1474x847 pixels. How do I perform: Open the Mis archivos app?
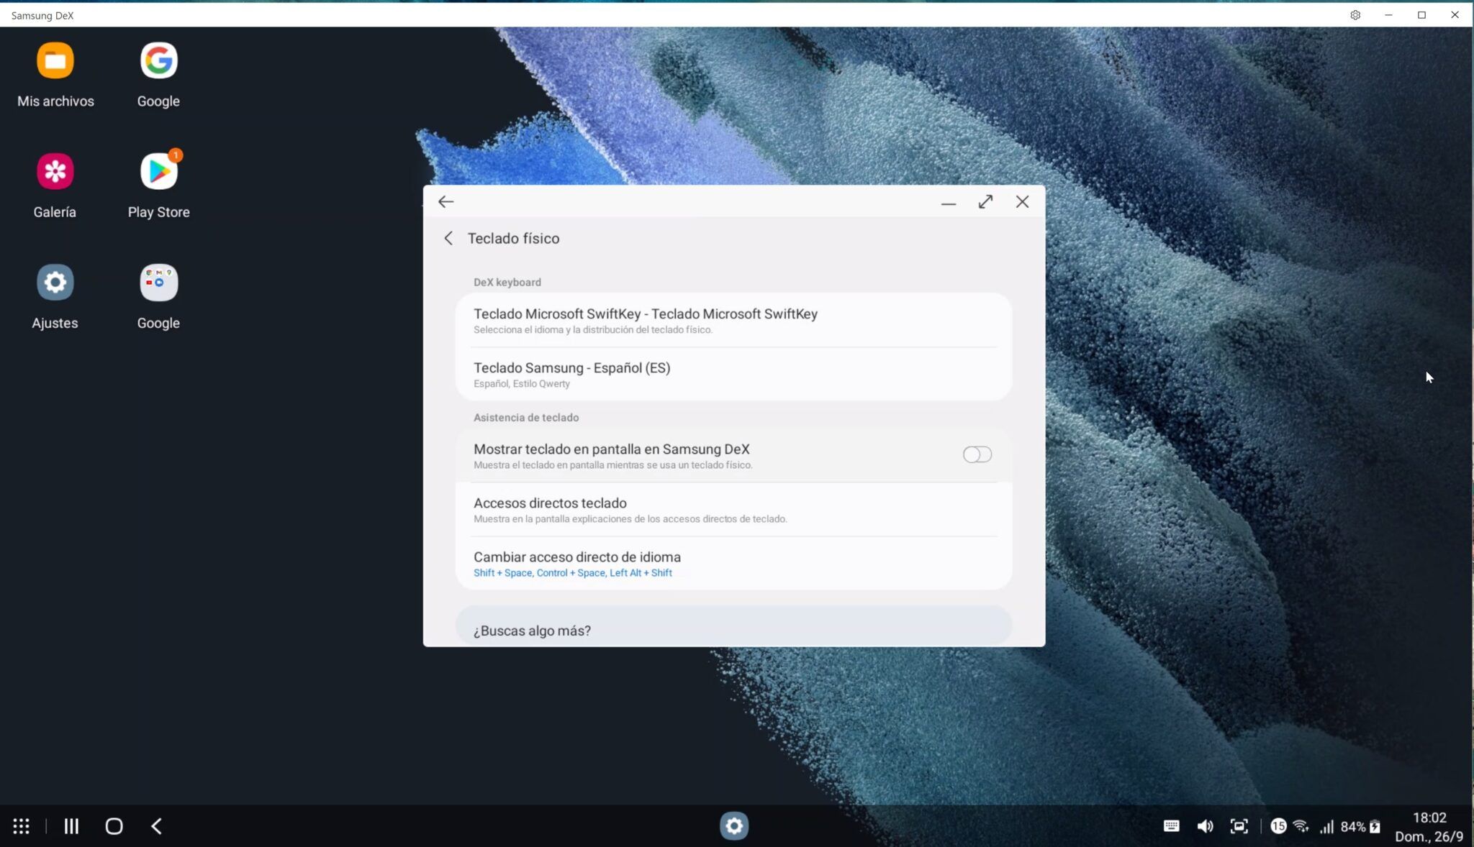pos(55,60)
